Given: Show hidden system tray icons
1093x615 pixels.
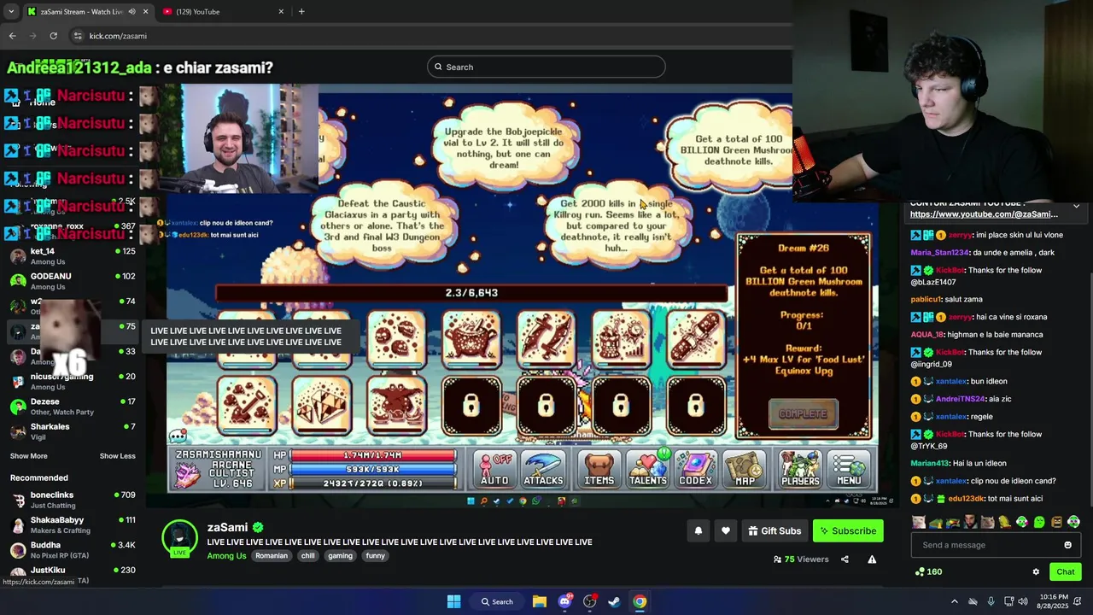Looking at the screenshot, I should (x=955, y=601).
